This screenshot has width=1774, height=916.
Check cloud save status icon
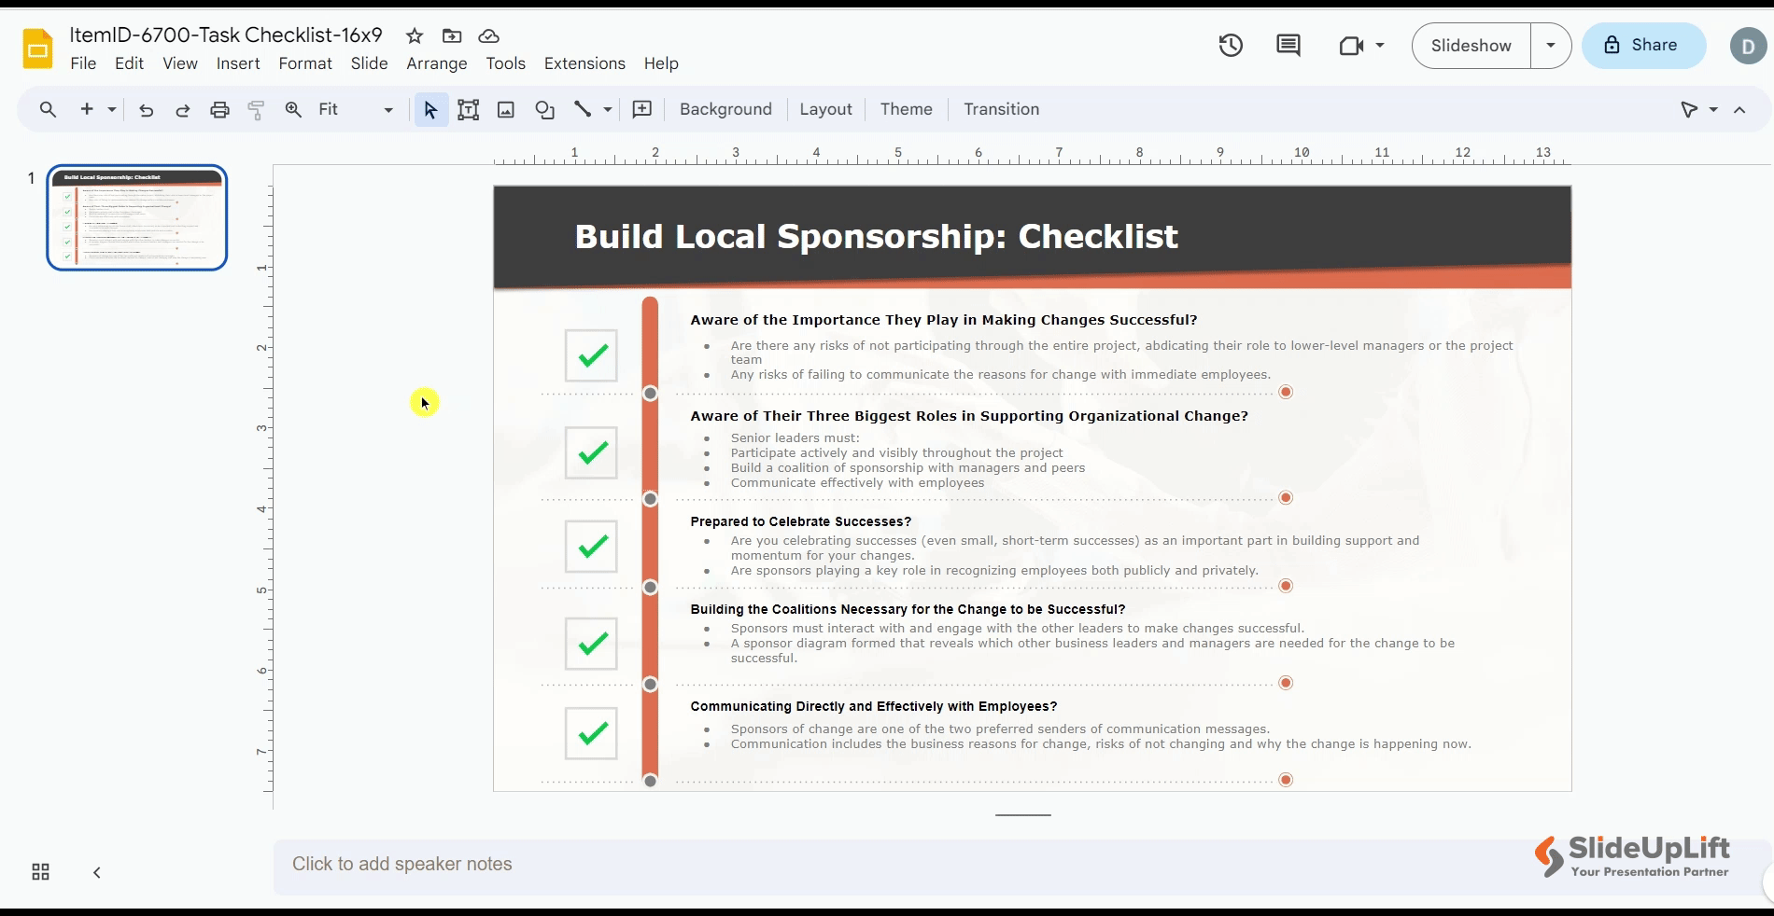click(488, 35)
